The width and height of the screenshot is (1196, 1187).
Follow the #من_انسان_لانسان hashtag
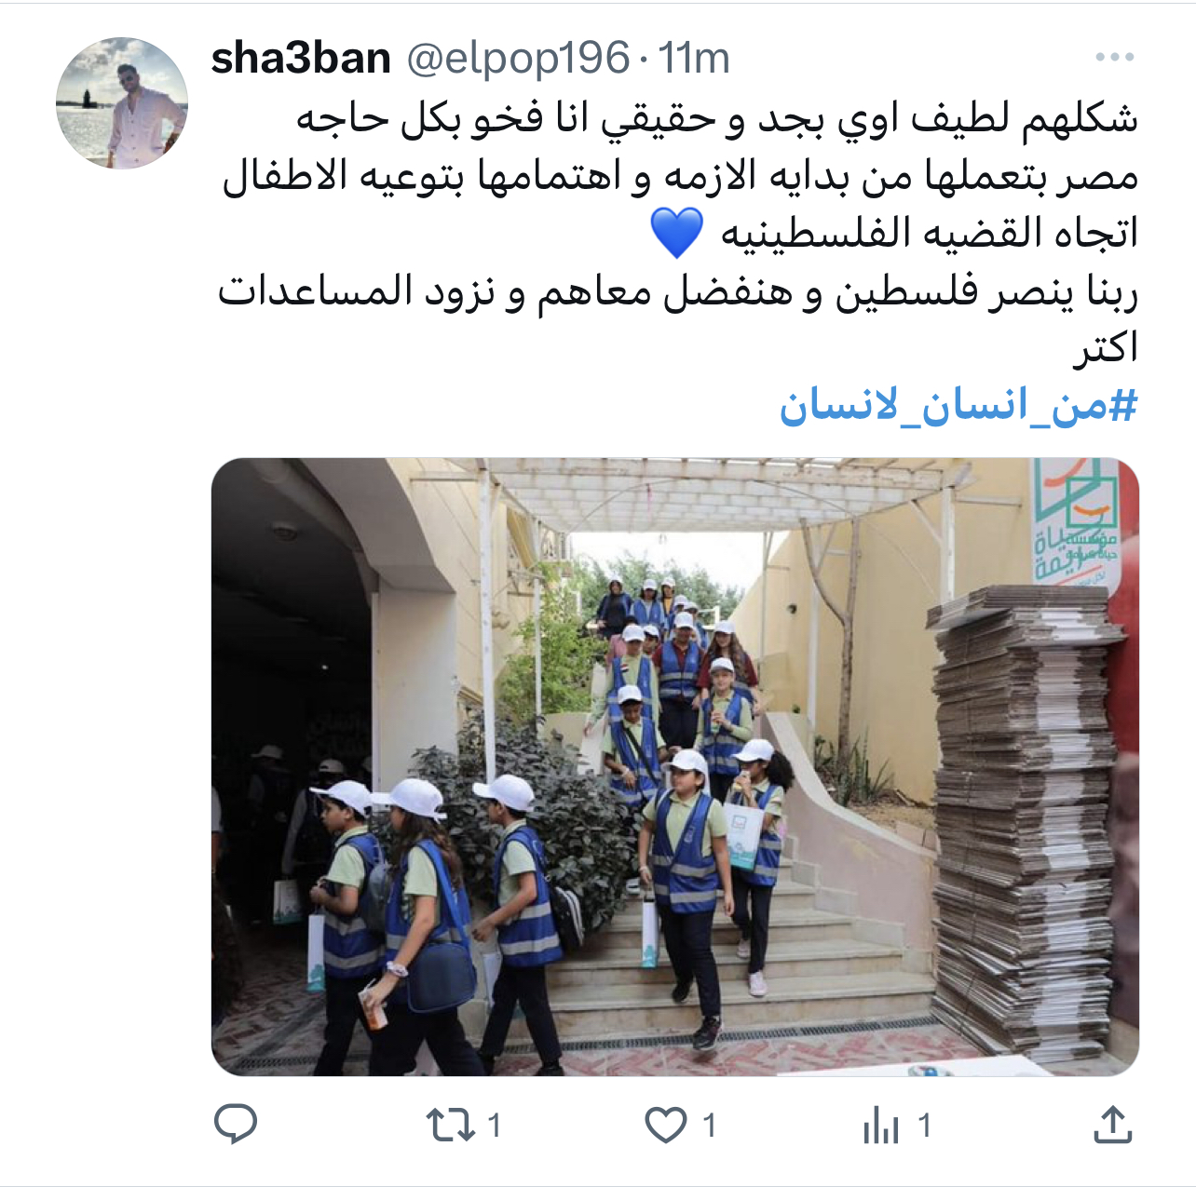coord(958,406)
